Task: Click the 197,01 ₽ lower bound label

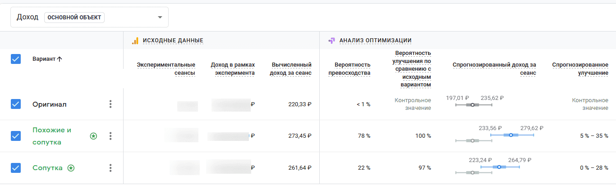Action: click(x=457, y=97)
